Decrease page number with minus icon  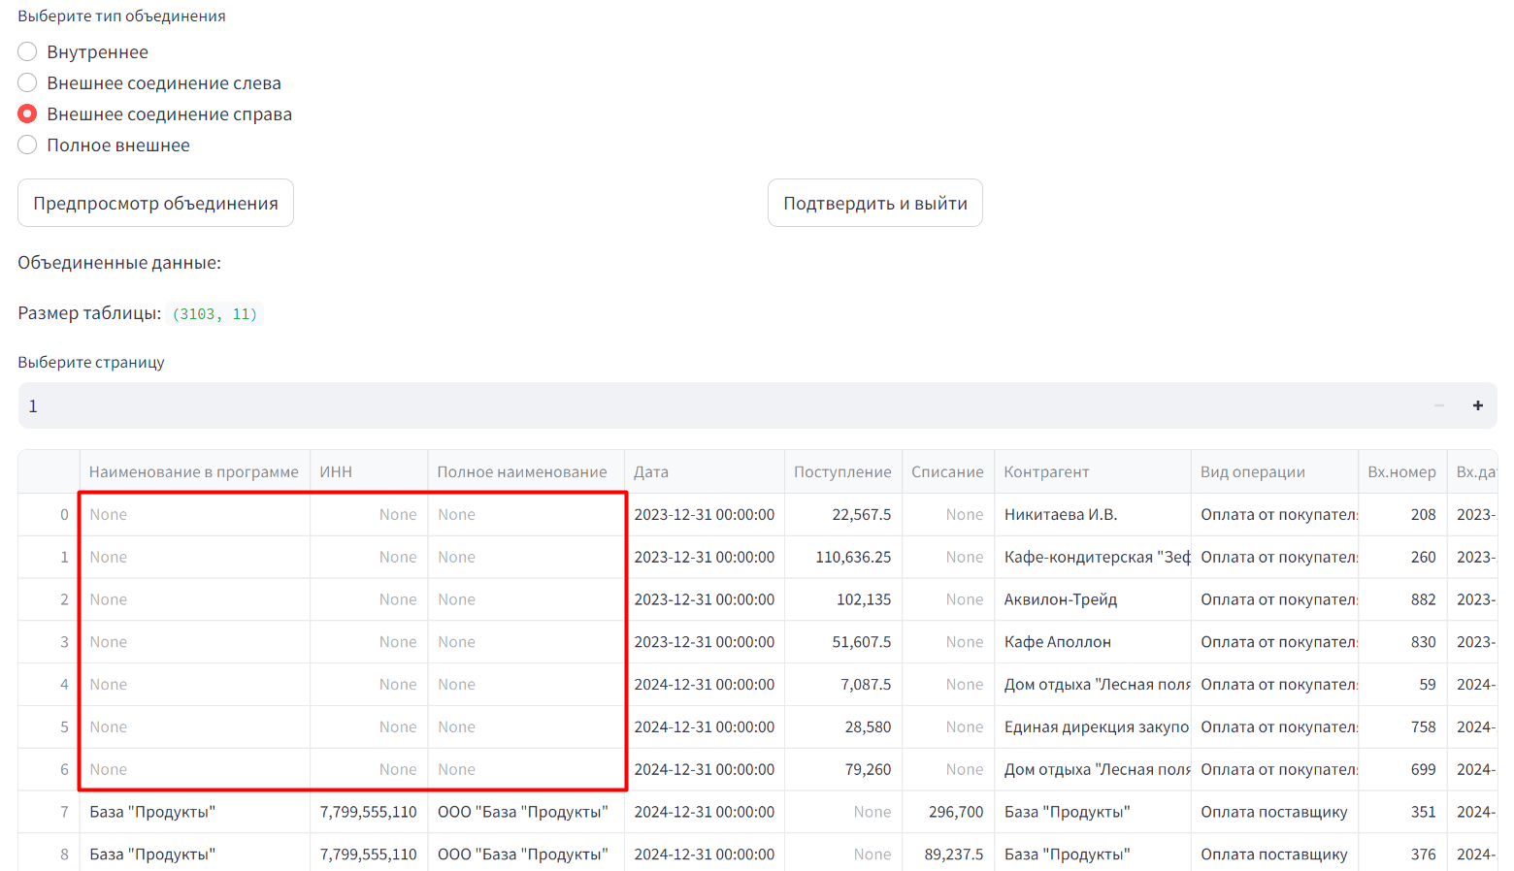point(1438,405)
